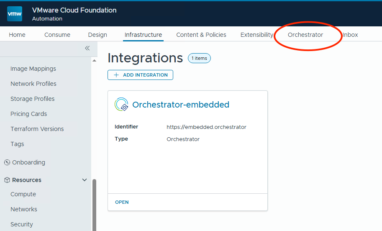Open the Orchestrator-embedded title link
The width and height of the screenshot is (382, 231).
click(x=181, y=105)
